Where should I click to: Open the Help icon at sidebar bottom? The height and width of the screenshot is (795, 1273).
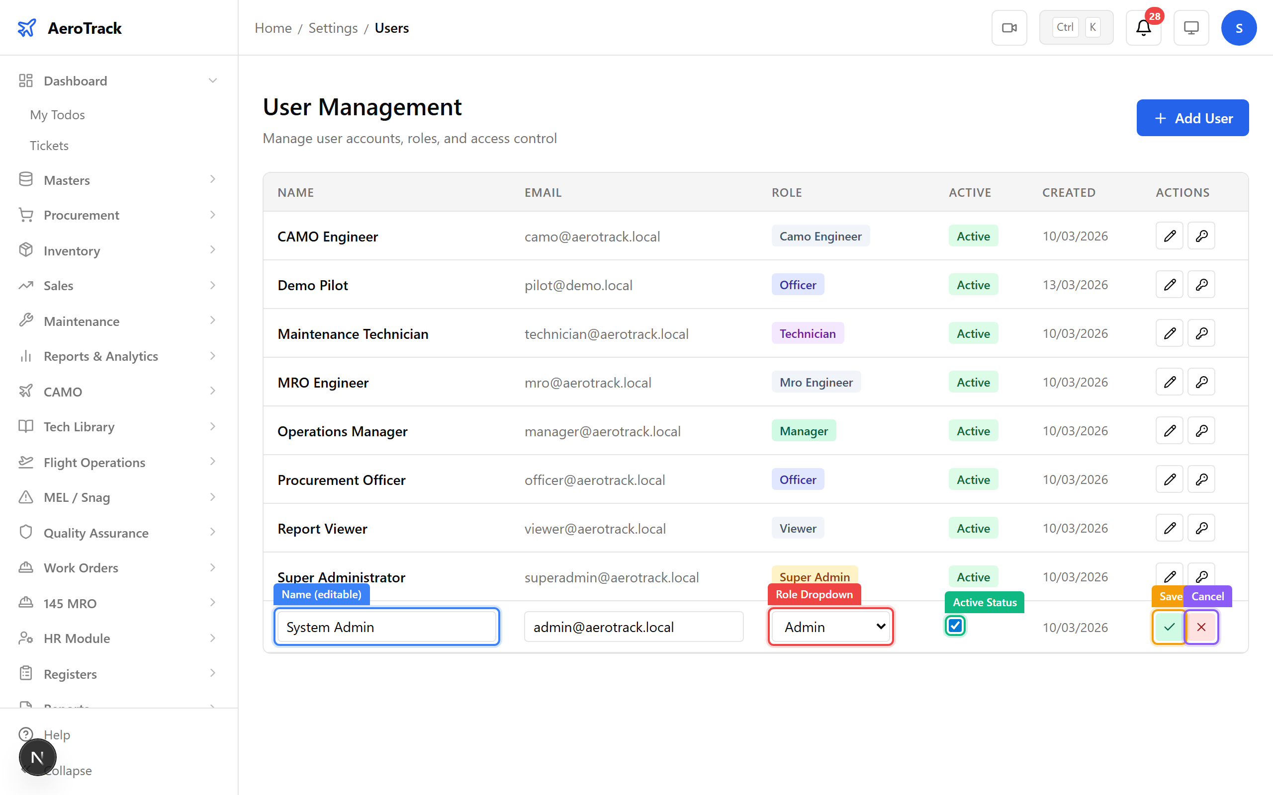[26, 734]
